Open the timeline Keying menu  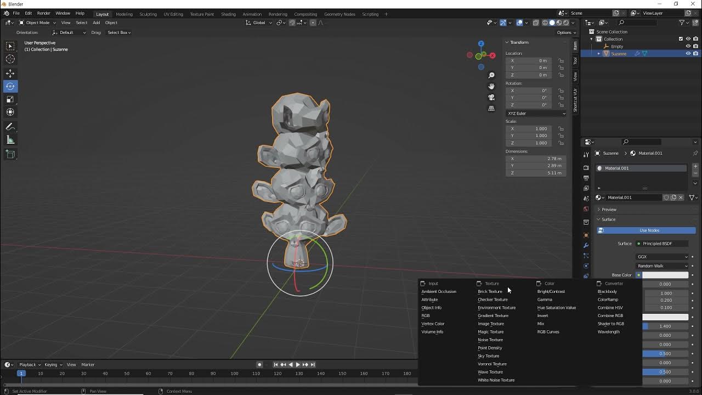tap(52, 365)
